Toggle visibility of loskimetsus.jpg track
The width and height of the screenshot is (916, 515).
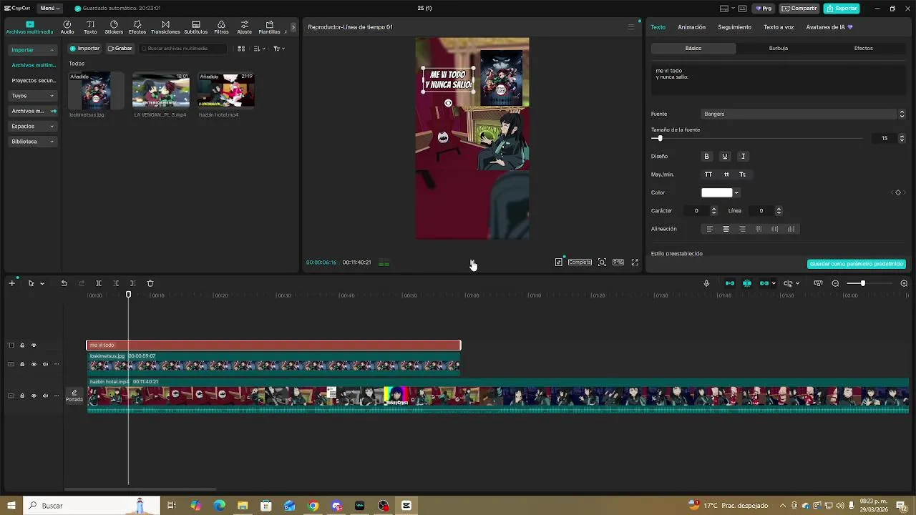(34, 364)
